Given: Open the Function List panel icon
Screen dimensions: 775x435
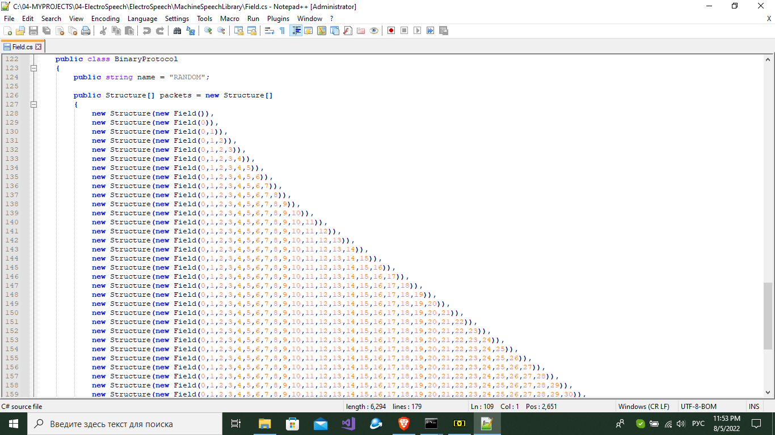Looking at the screenshot, I should [348, 31].
